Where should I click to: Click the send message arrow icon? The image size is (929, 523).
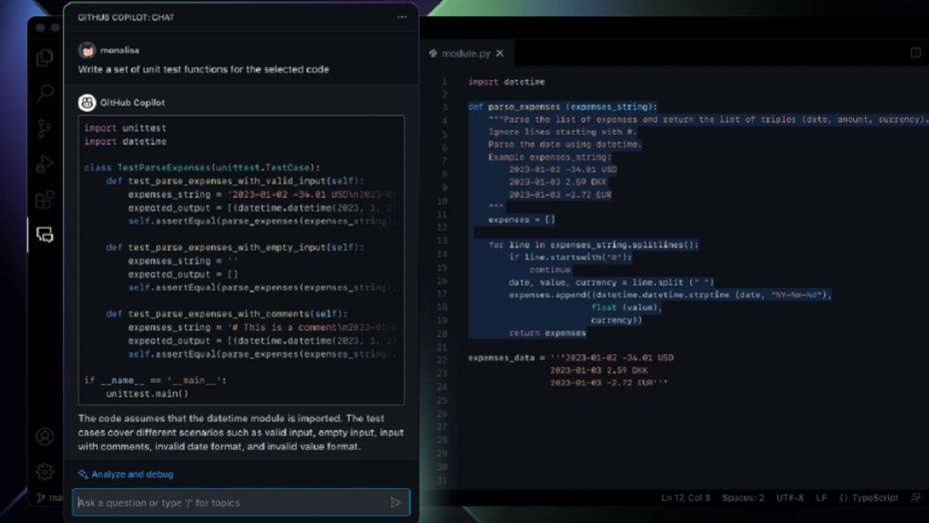[396, 502]
